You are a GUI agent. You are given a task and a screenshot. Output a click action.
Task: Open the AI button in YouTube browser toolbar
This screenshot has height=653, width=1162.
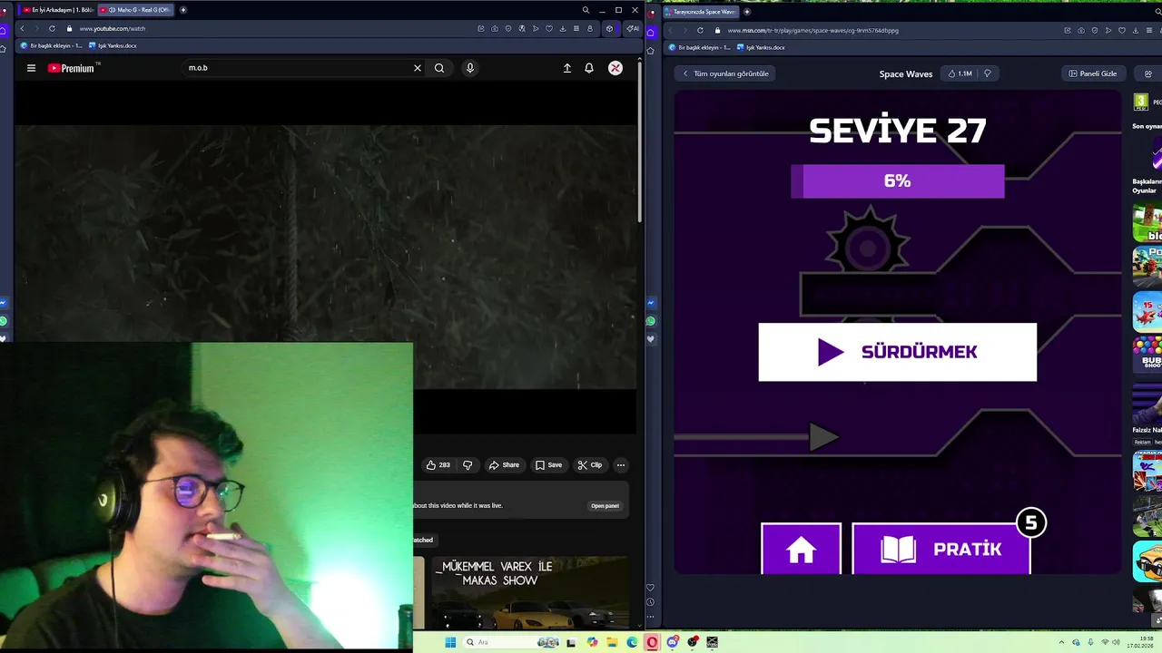(633, 29)
